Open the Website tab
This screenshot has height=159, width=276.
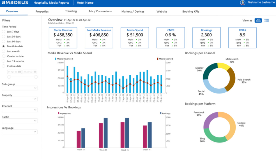162,11
